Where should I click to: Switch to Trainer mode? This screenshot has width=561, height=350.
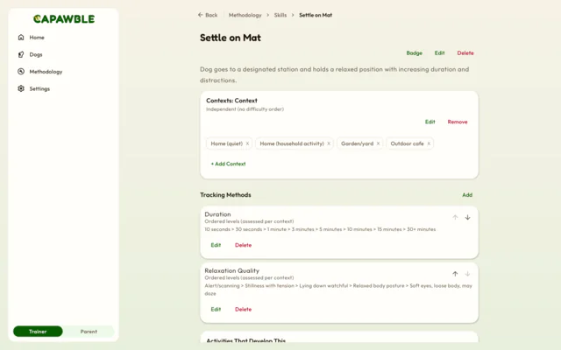coord(38,332)
